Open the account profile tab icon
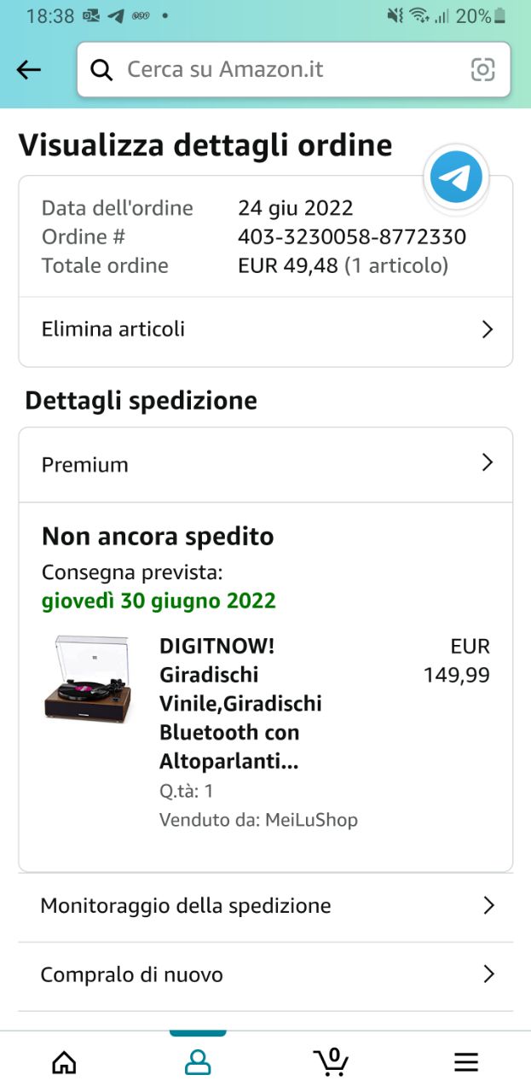 pos(198,1061)
